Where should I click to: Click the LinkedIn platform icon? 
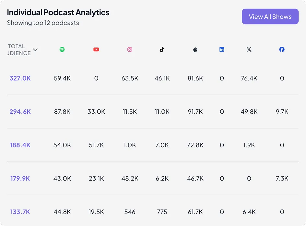(x=222, y=49)
